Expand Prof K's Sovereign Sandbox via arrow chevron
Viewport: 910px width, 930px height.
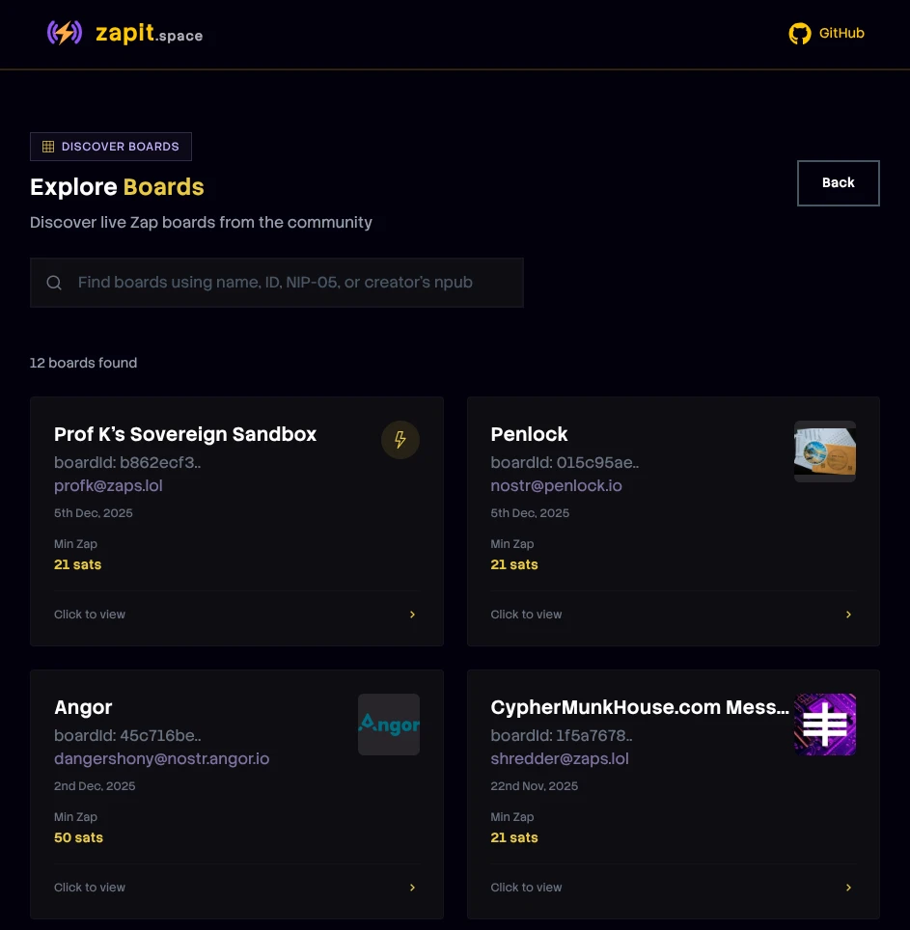(x=413, y=615)
